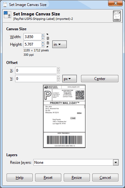The image size is (125, 188).
Task: Click in the X offset field
Action: (36, 70)
